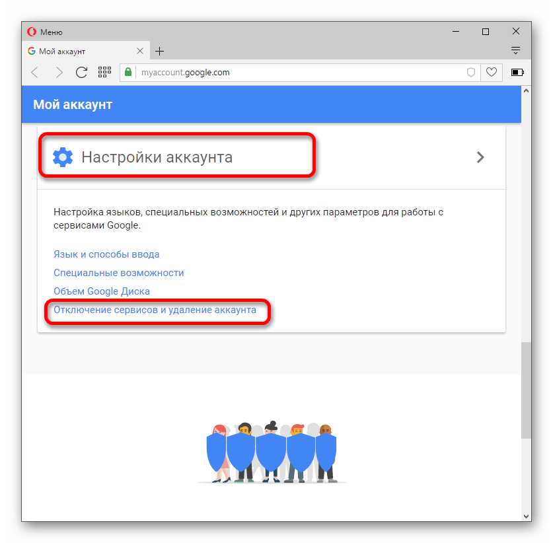
Task: Click the reload page icon
Action: 81,72
